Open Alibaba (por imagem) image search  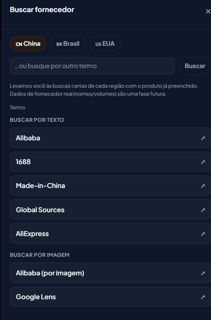click(110, 273)
